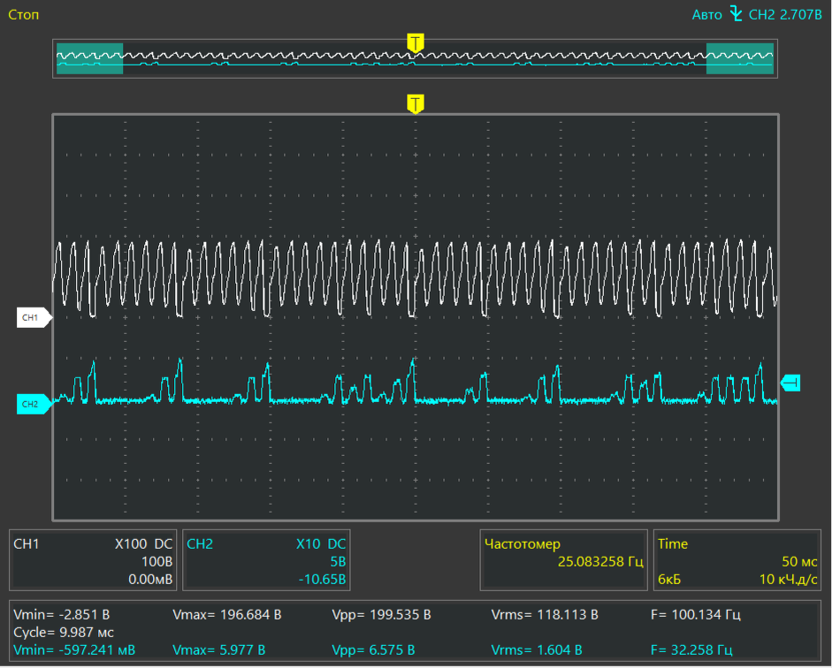Click the Vrms= 118.113 В measurement
The height and width of the screenshot is (668, 832).
545,615
